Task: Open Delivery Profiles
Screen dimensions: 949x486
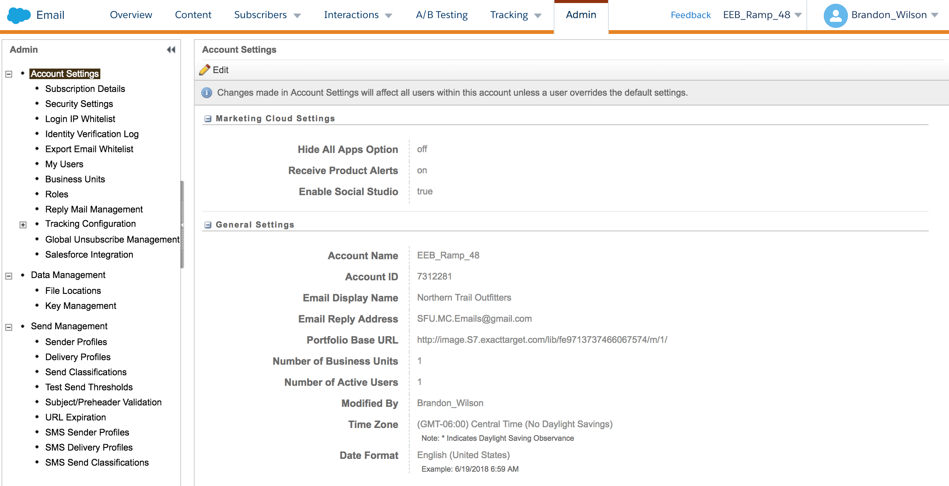Action: coord(78,357)
